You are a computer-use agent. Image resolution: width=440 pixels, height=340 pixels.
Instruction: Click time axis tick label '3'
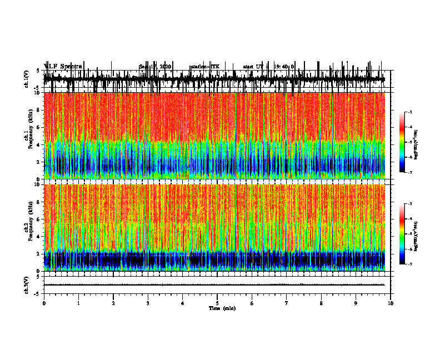148,303
